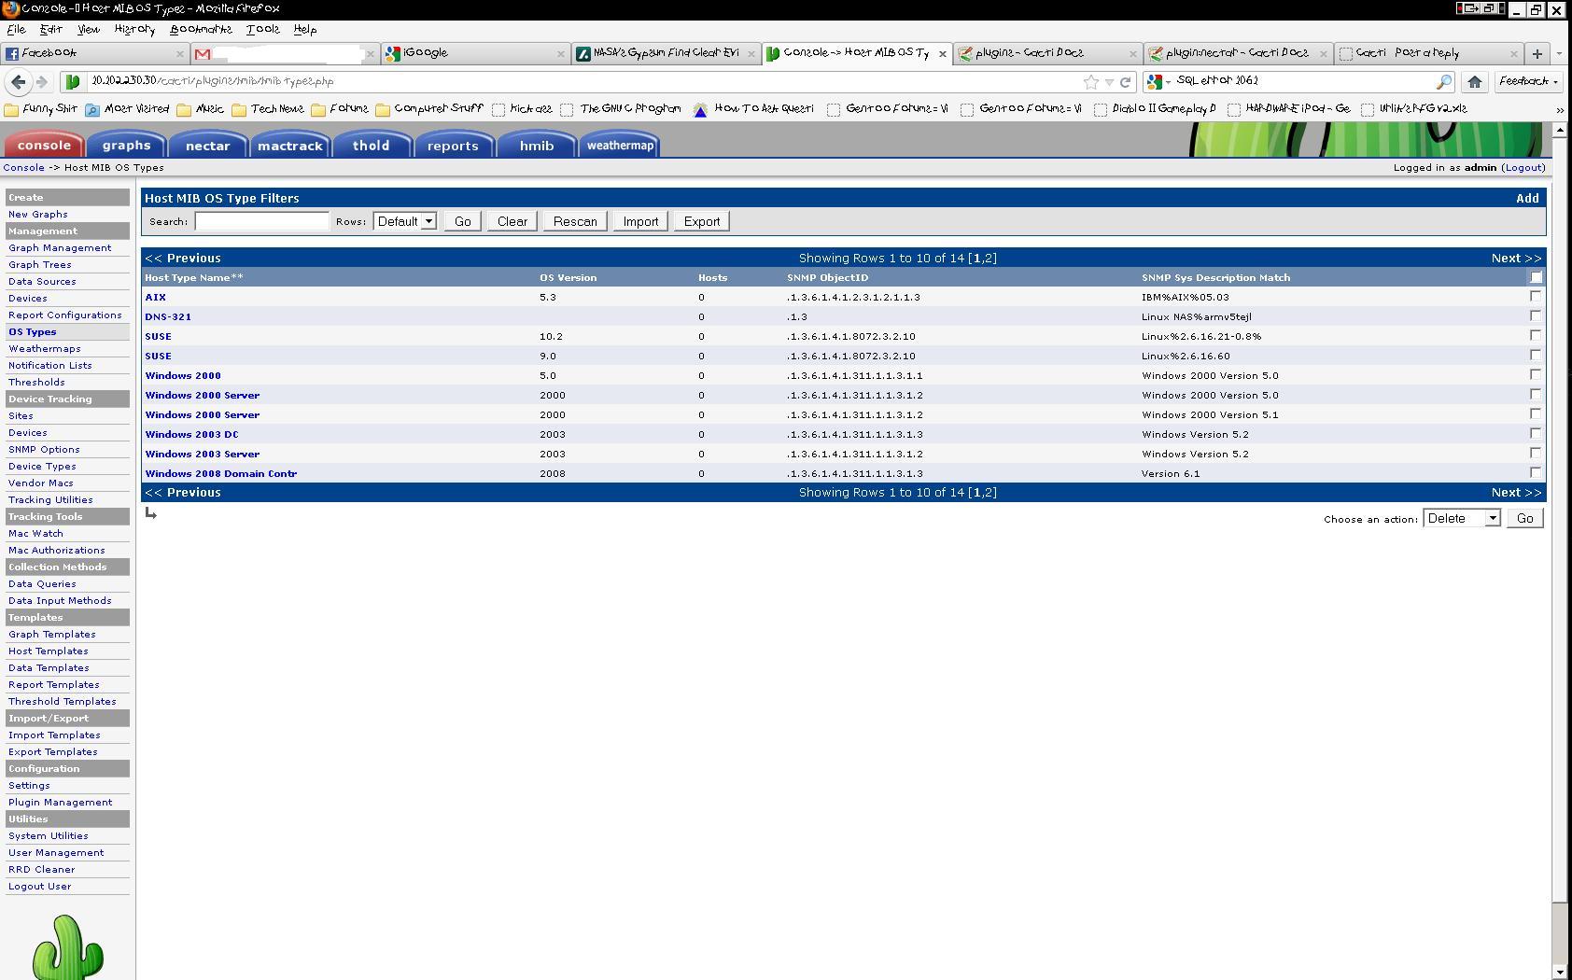1572x980 pixels.
Task: Check the Windows 2008 Domain Contr checkbox
Action: coord(1536,472)
